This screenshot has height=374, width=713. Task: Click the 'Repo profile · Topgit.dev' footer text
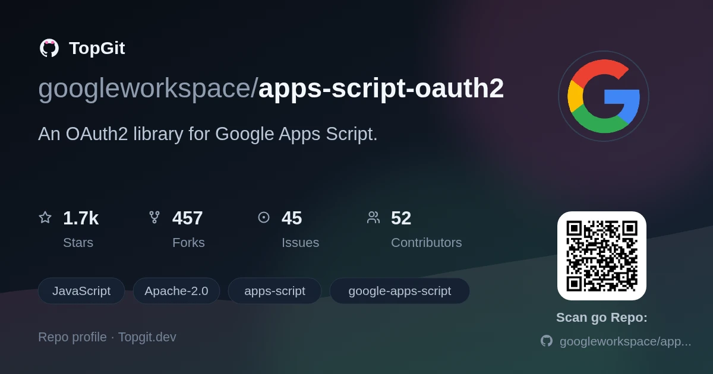[107, 337]
